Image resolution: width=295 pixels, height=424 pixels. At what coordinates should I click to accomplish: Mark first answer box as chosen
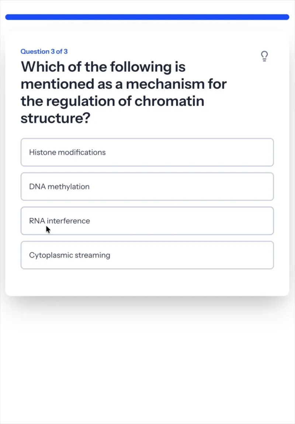(x=147, y=152)
